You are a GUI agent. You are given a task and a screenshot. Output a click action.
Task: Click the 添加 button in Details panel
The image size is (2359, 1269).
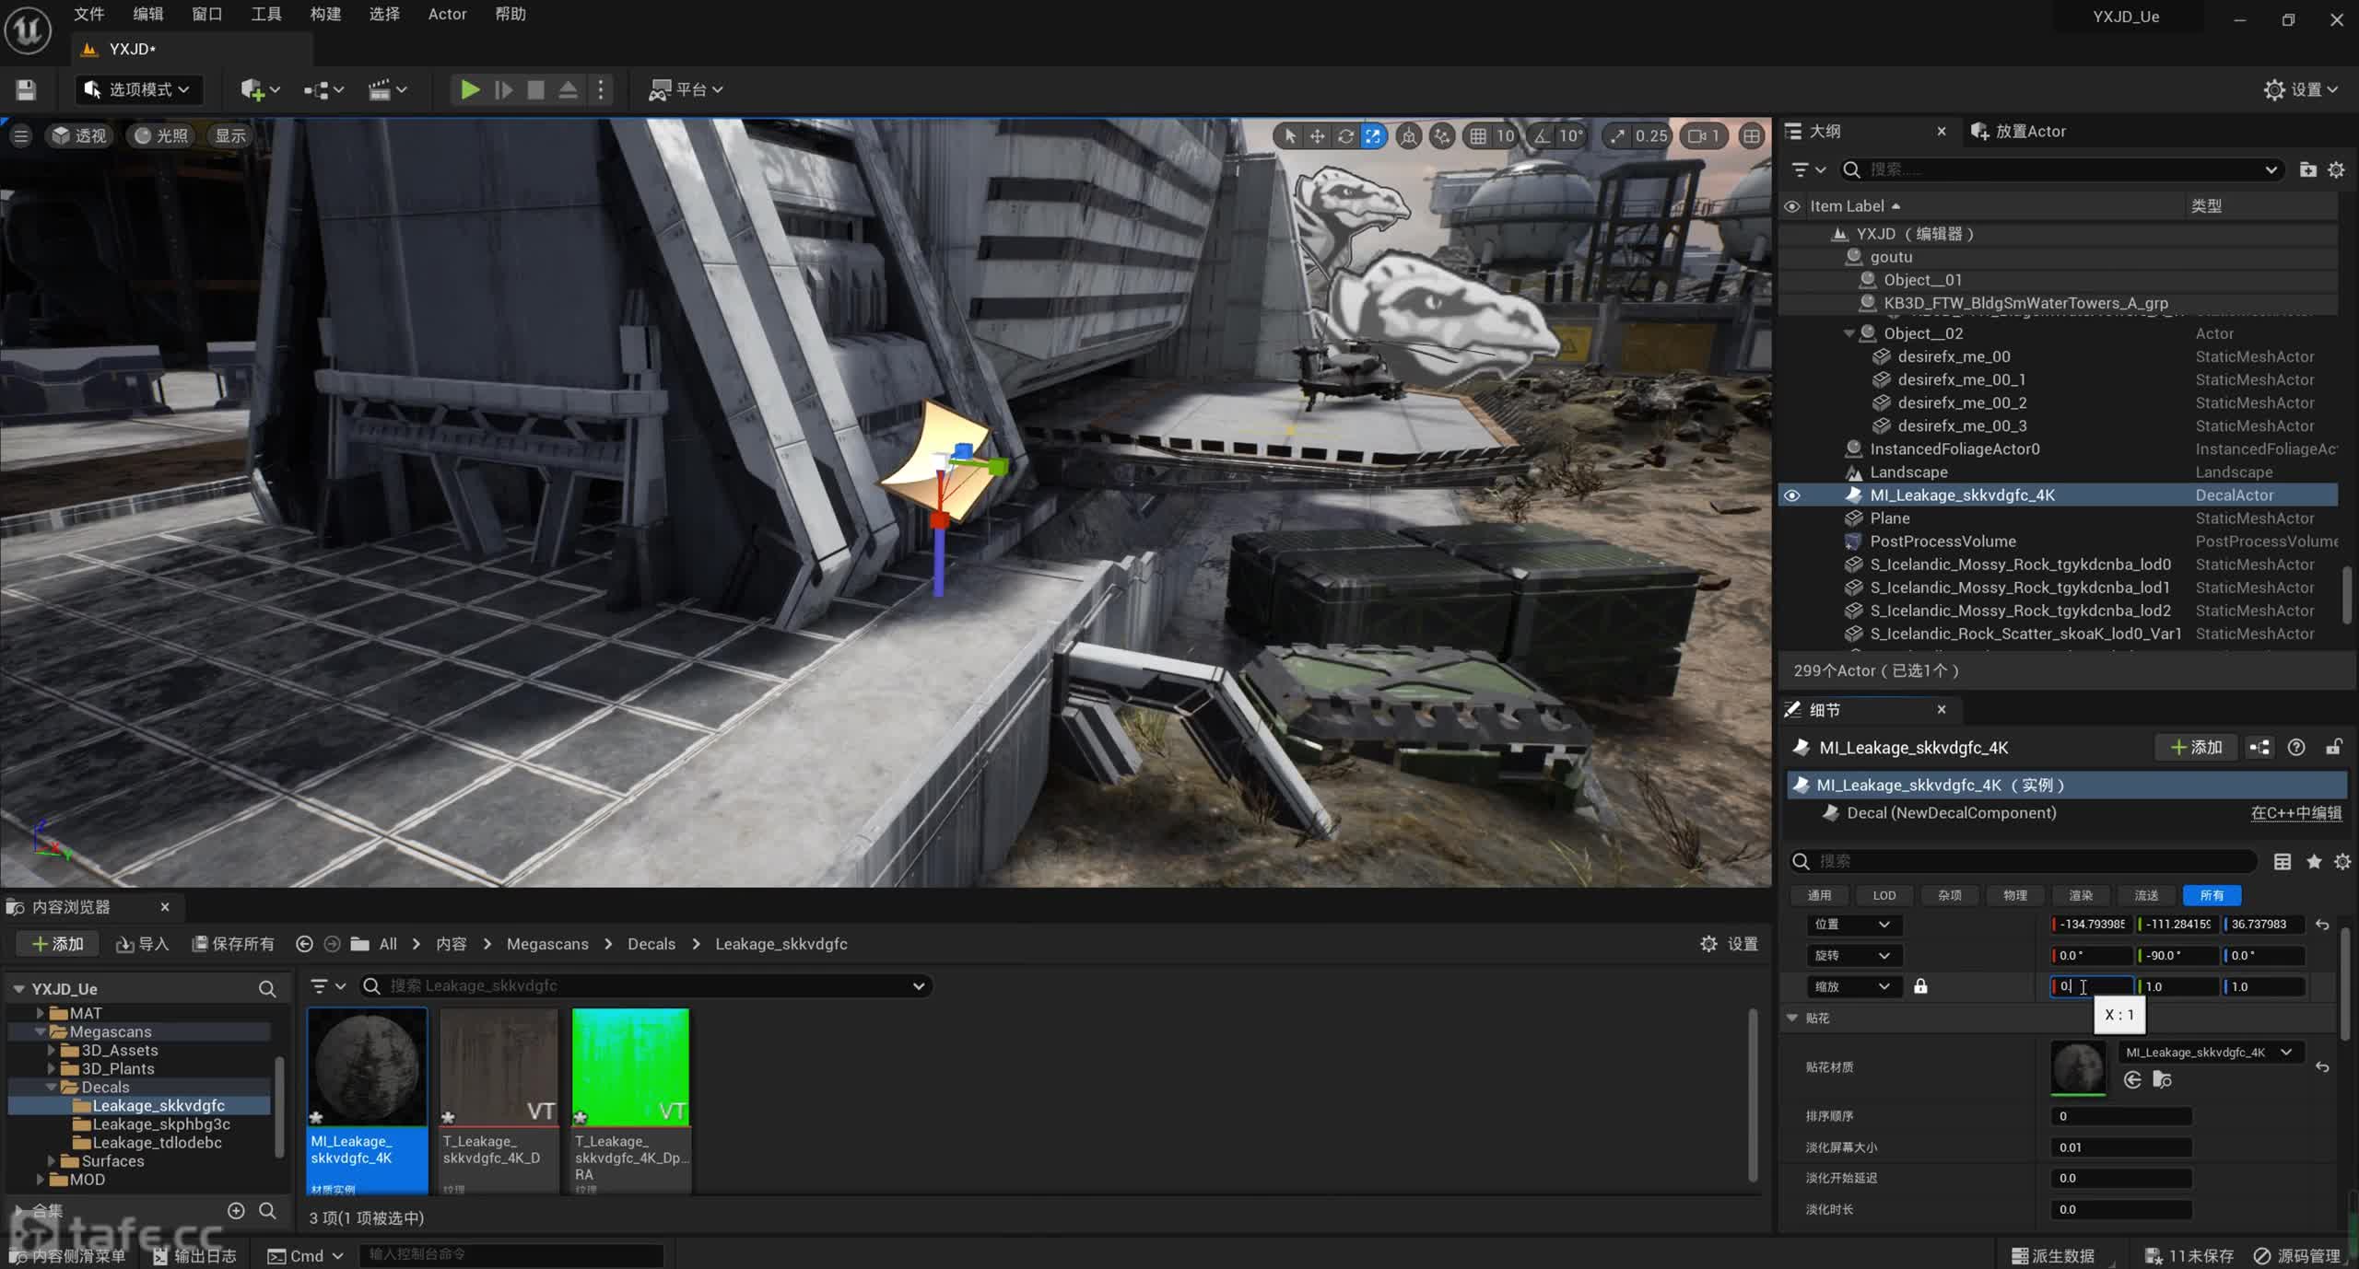coord(2197,748)
